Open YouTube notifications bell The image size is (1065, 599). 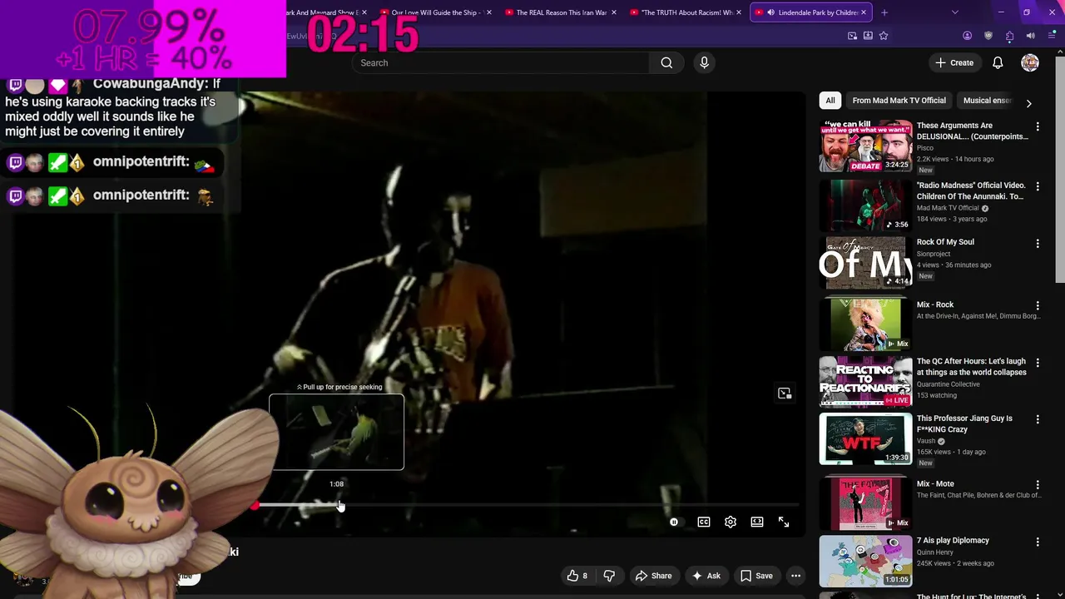(998, 62)
